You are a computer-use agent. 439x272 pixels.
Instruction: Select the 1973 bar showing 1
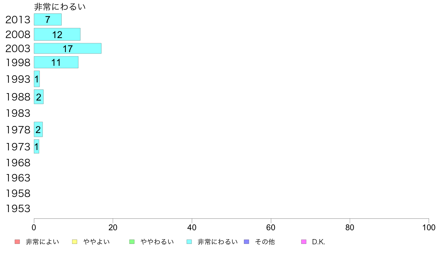(36, 146)
